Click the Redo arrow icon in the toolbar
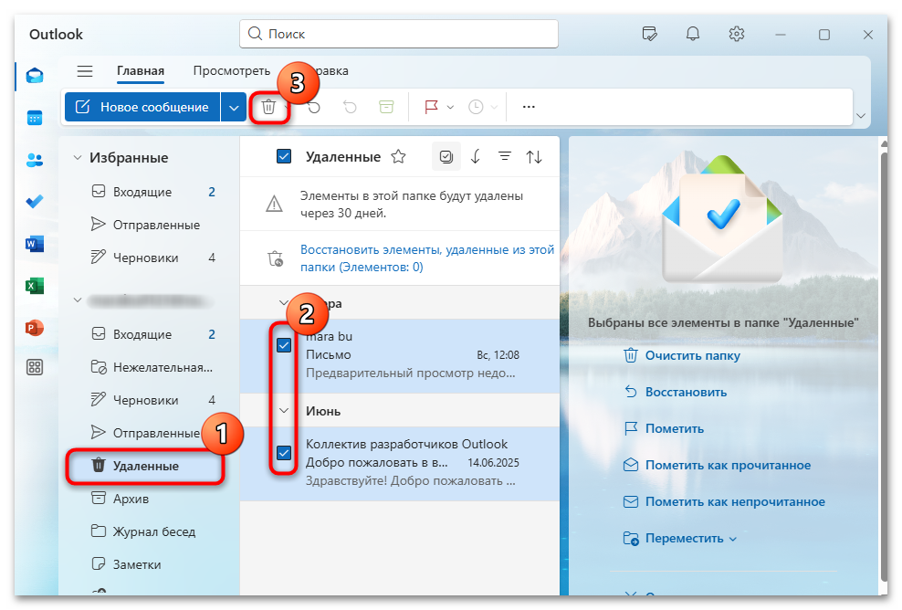Screen dimensions: 902x610 (x=350, y=107)
